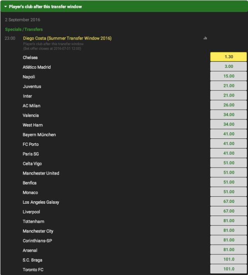Select Paris SG odds button
The image size is (248, 275).
click(x=229, y=153)
